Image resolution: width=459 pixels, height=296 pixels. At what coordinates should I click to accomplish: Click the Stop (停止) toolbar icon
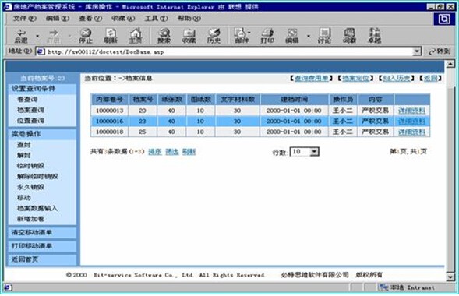point(86,36)
